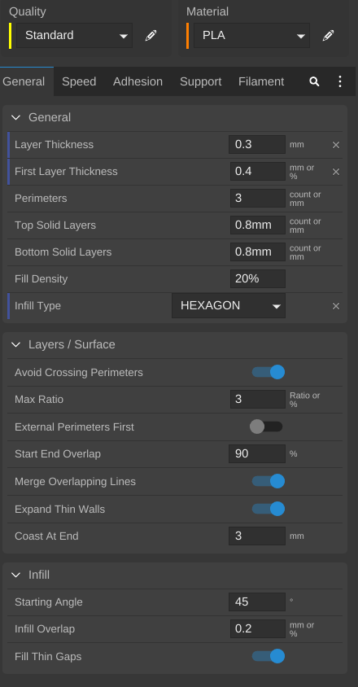Open the Adhesion tab

coord(138,81)
